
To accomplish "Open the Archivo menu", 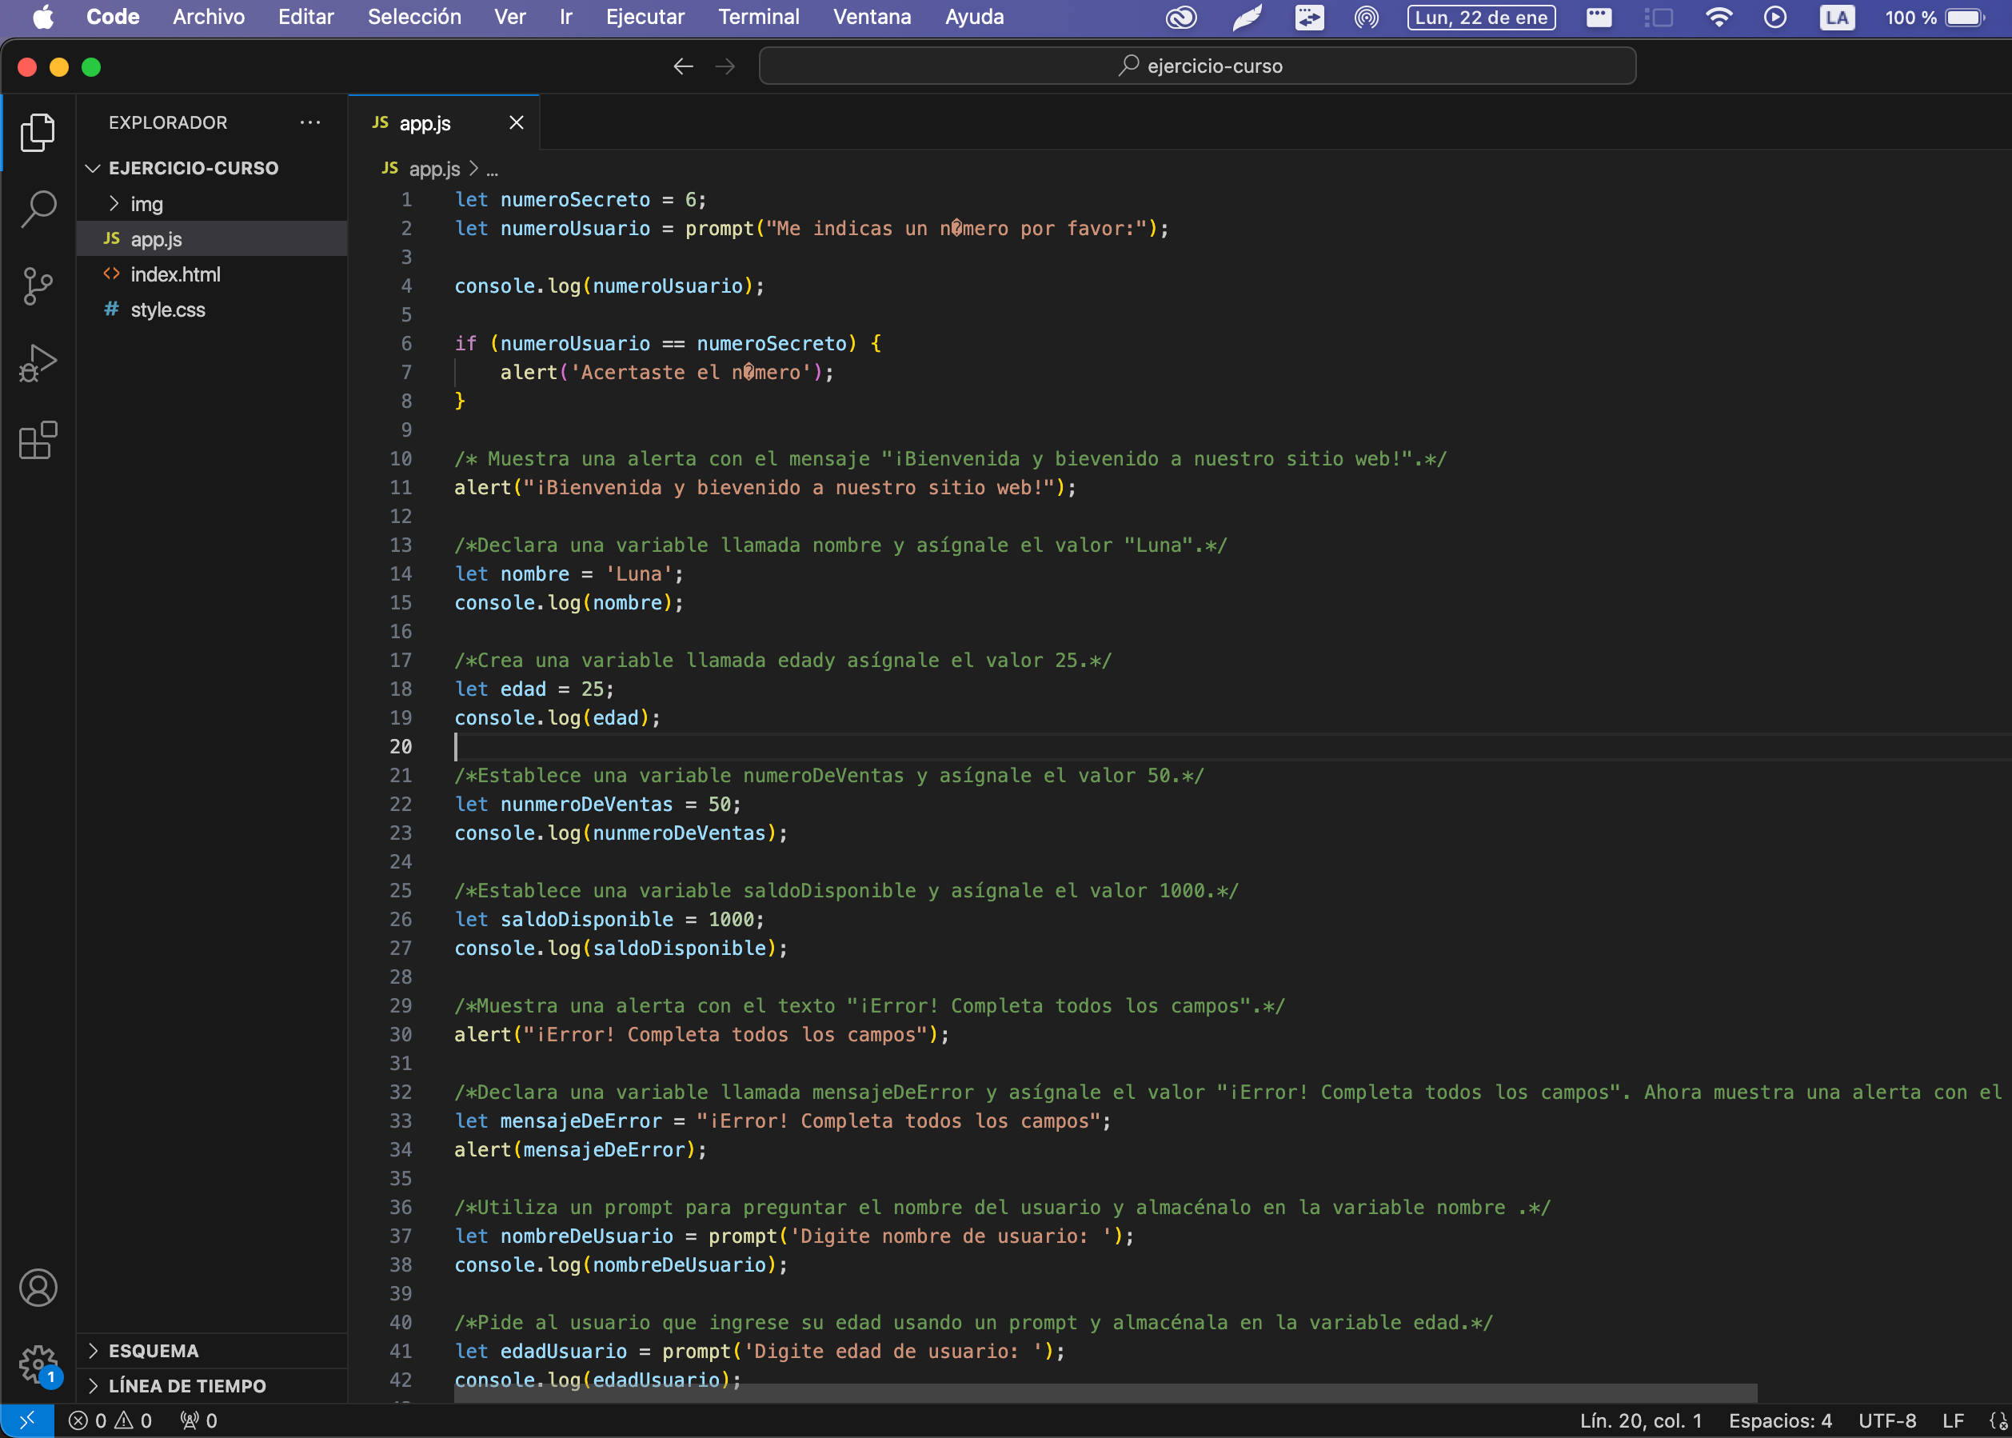I will click(209, 17).
